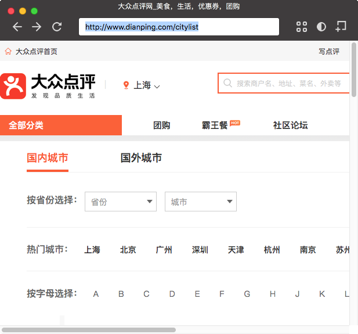Image resolution: width=358 pixels, height=334 pixels.
Task: Click the red close window button
Action: (11, 11)
